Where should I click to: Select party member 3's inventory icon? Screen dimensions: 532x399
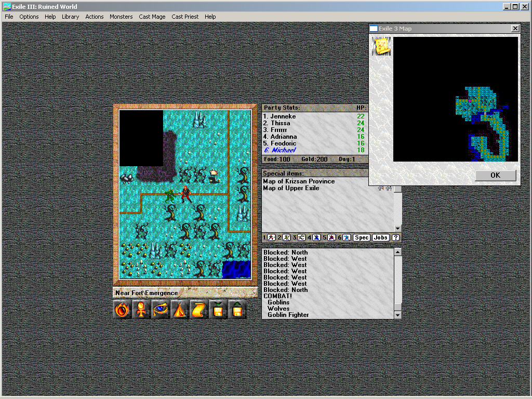click(301, 237)
